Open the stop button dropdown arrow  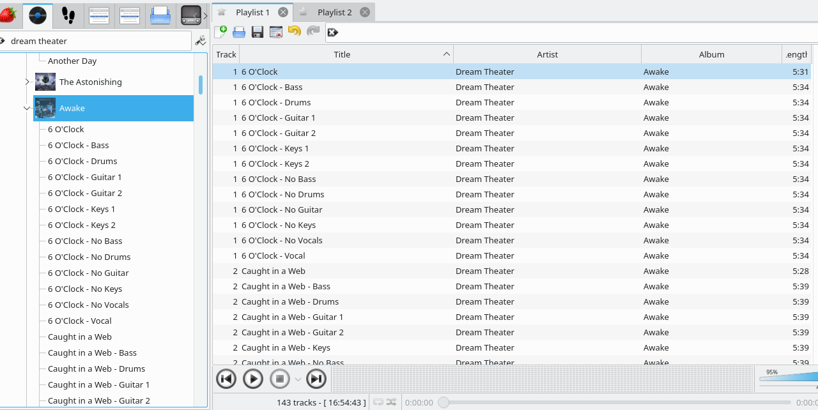coord(298,379)
